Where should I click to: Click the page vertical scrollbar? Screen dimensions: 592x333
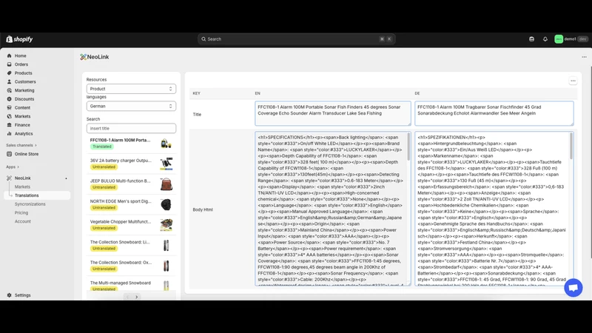591,162
